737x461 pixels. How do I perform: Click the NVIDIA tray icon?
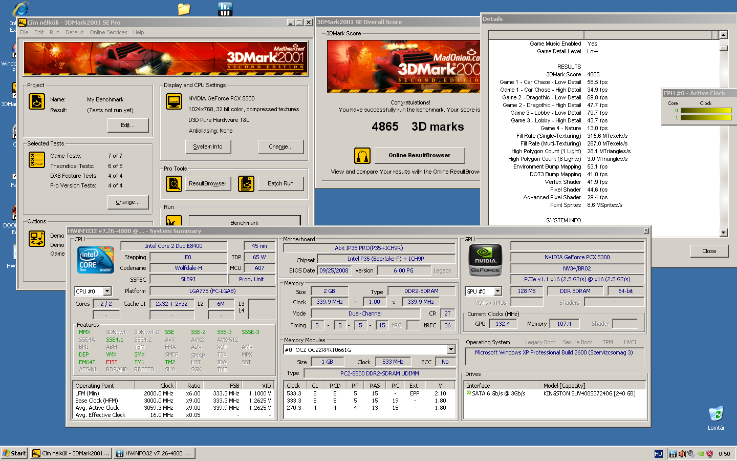pyautogui.click(x=700, y=454)
